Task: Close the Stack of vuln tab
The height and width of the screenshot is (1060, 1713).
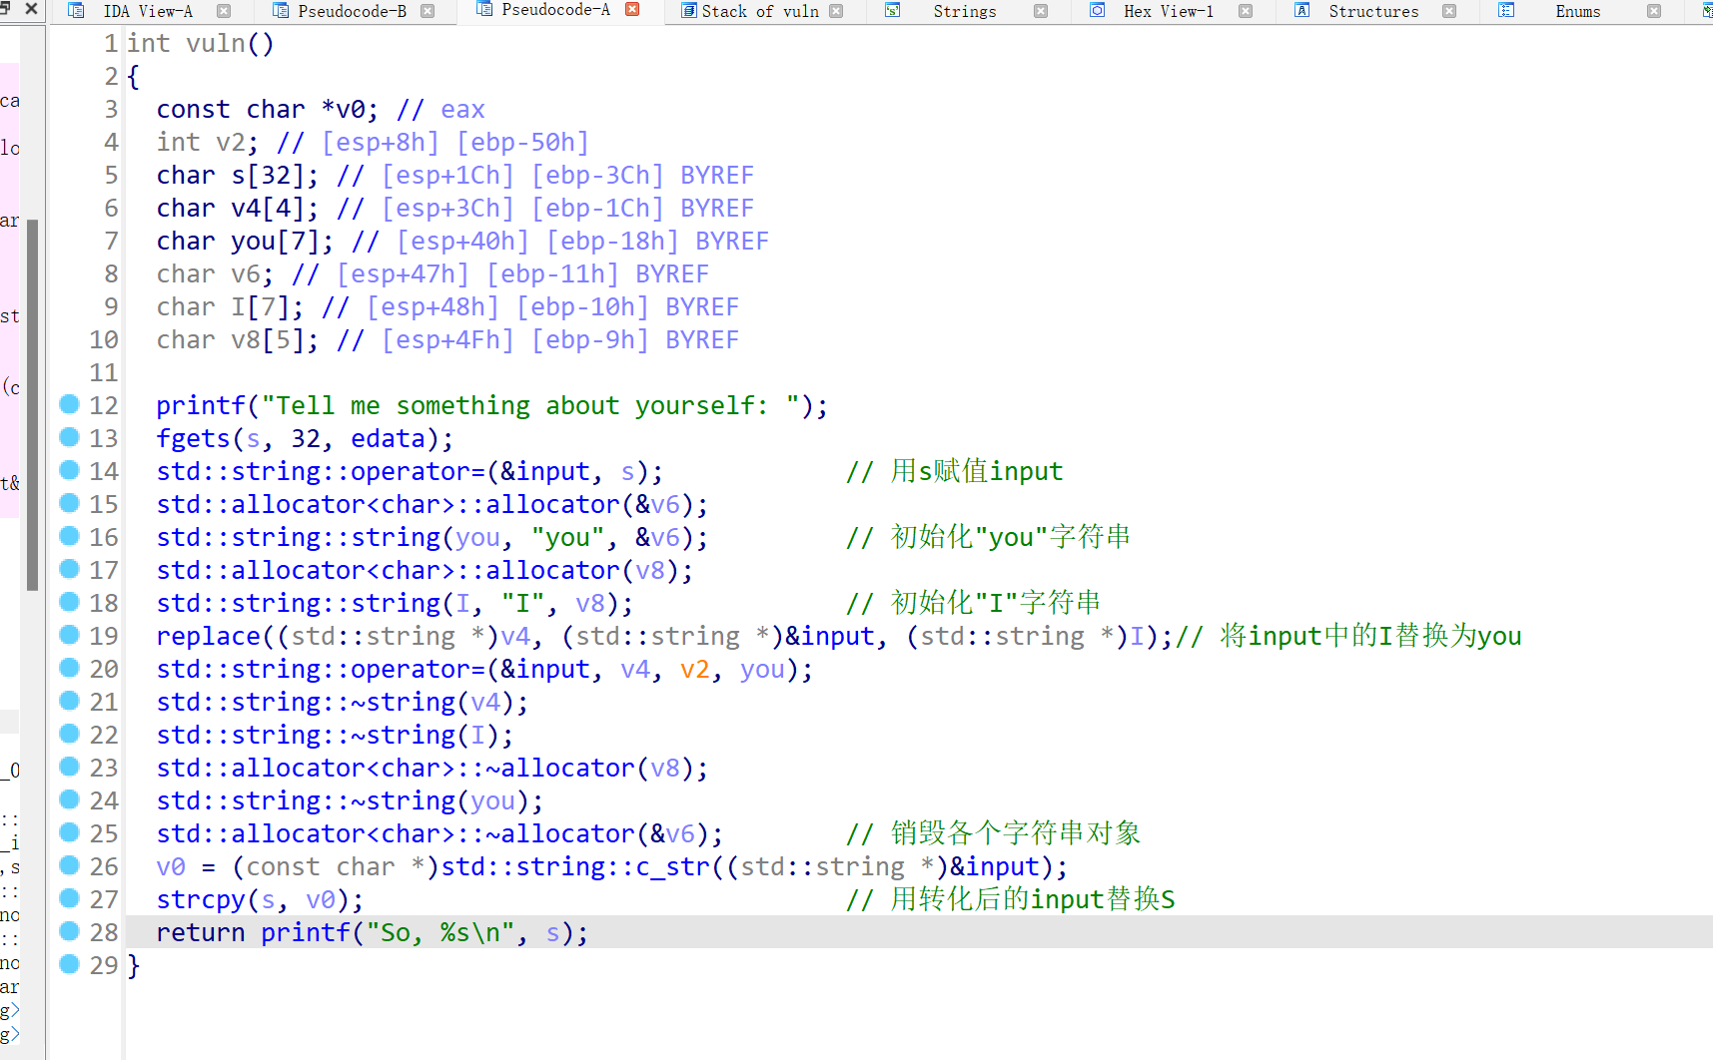Action: (x=836, y=11)
